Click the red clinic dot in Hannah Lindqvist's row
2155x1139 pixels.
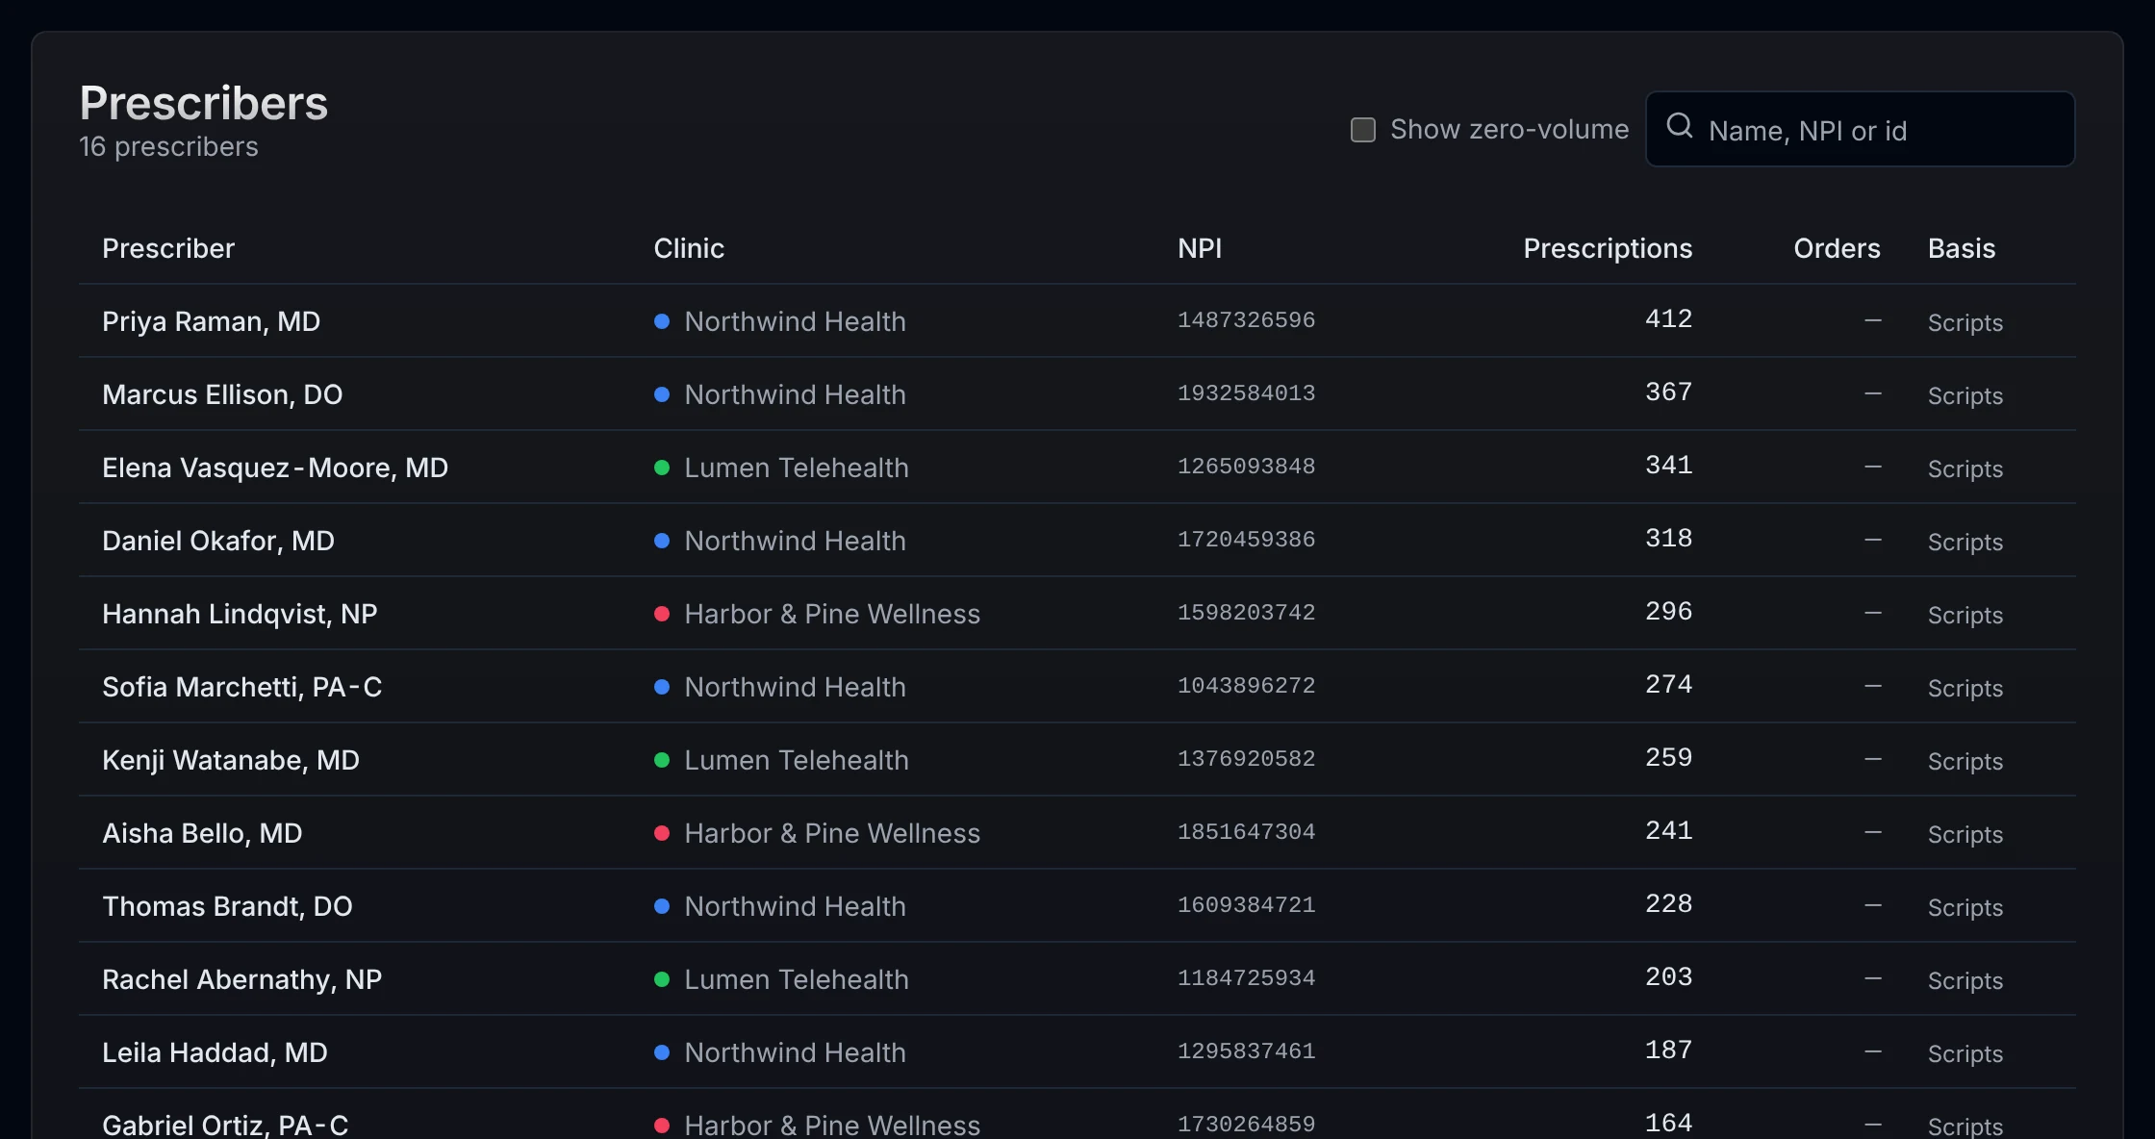(662, 614)
